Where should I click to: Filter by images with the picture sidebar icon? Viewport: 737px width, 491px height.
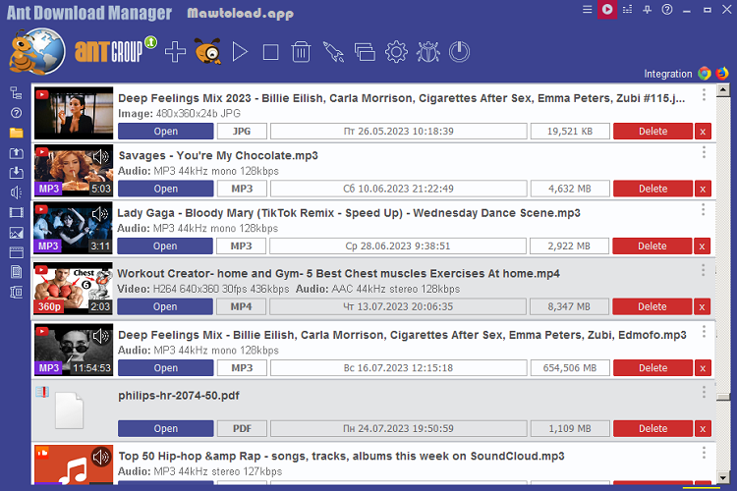coord(16,233)
